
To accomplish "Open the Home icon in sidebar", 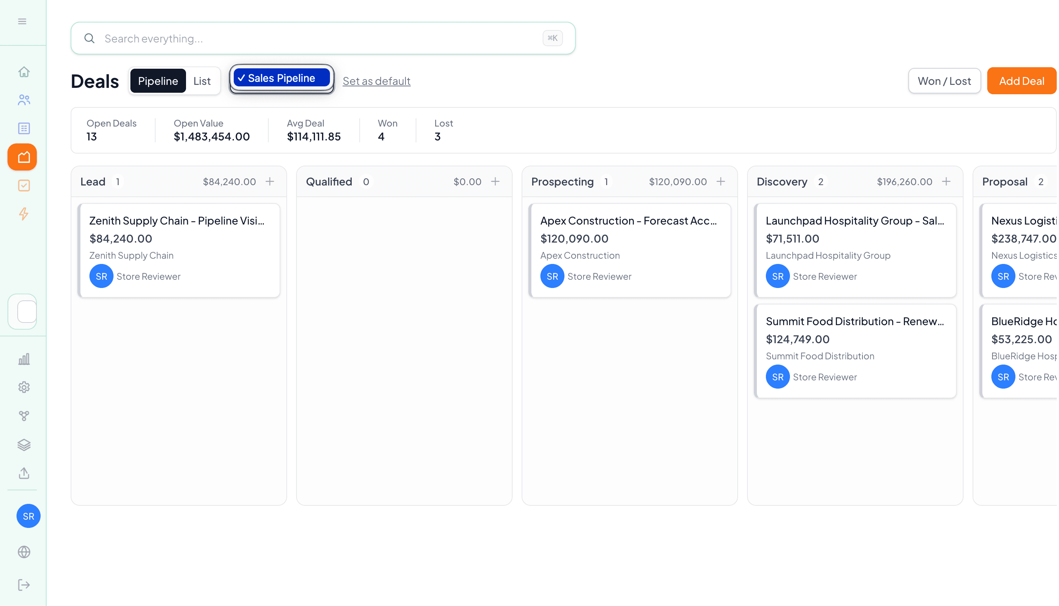I will (24, 72).
